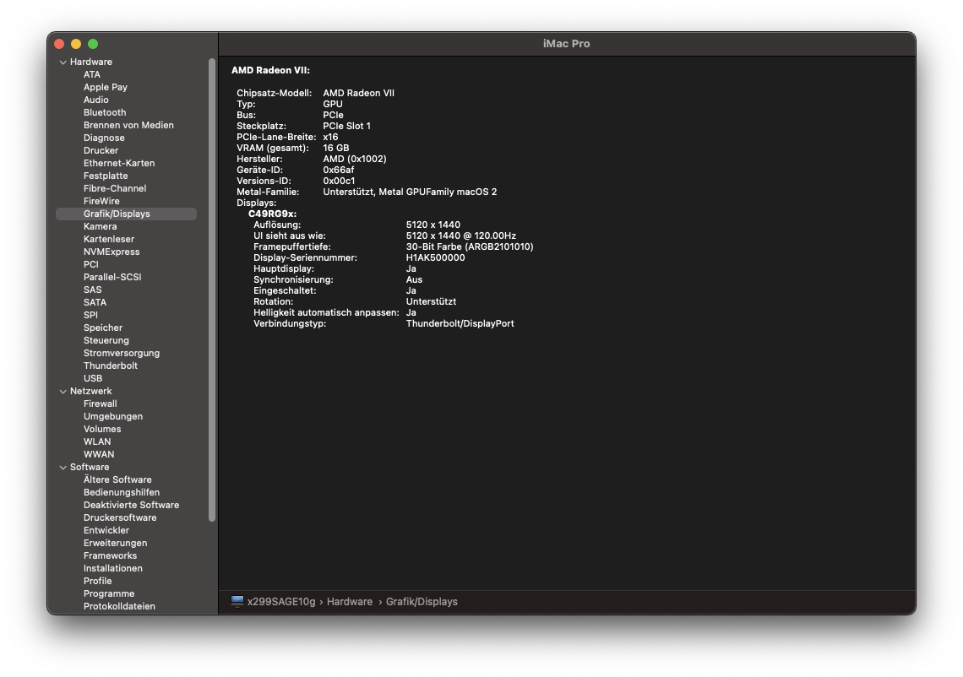Open the Thunderbolt hardware entry

pos(110,366)
